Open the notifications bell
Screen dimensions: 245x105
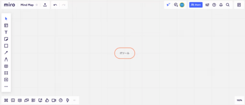(221, 5)
